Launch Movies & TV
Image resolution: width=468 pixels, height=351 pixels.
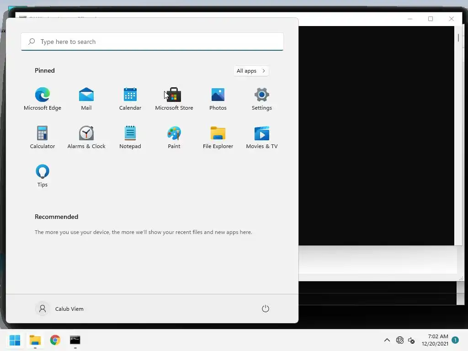click(x=262, y=137)
